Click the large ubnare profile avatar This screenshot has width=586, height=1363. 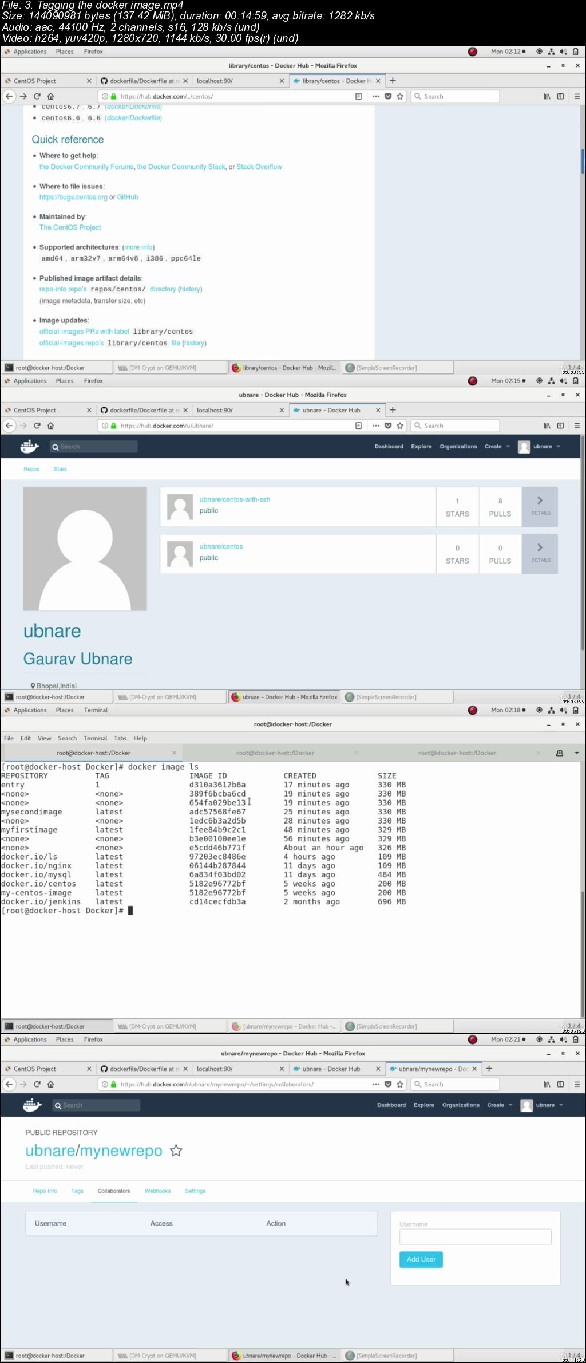(x=85, y=549)
